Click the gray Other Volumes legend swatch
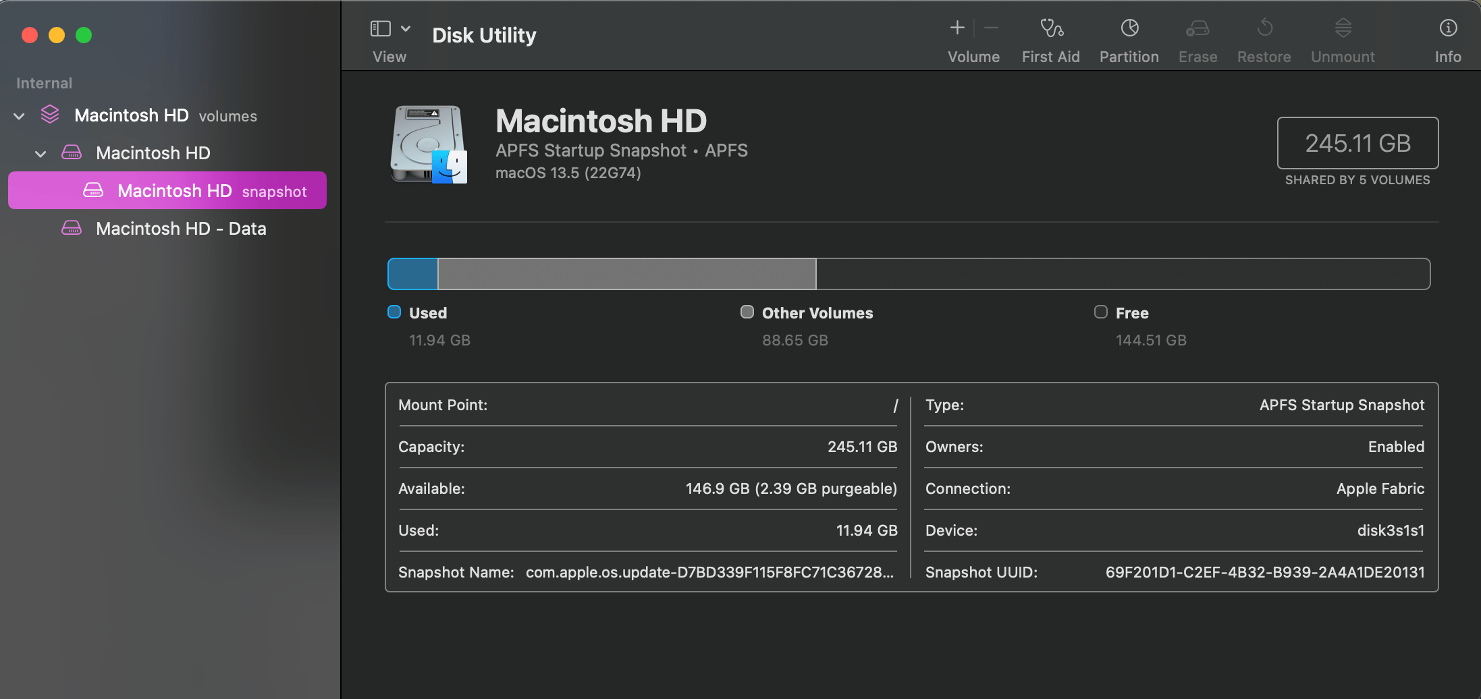The width and height of the screenshot is (1481, 699). [x=747, y=312]
